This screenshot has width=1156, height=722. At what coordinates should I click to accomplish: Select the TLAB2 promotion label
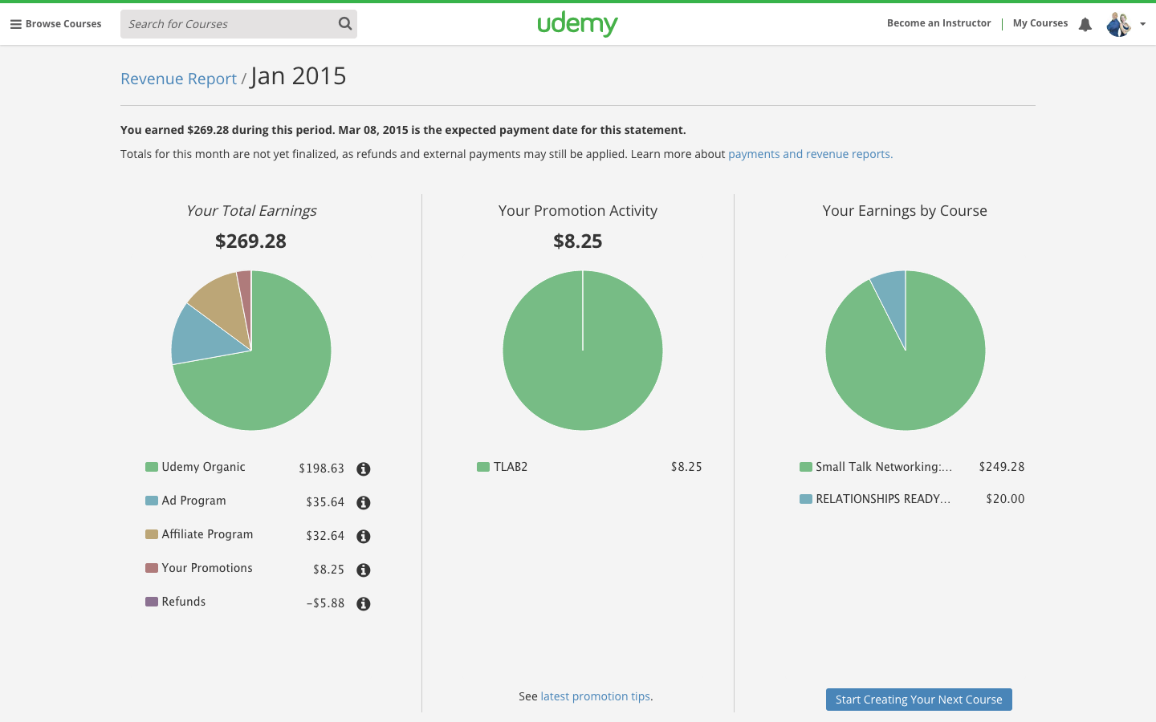[511, 467]
